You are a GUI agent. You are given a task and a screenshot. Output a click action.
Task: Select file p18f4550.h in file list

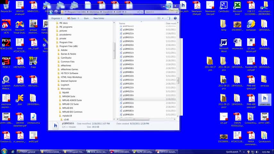click(128, 99)
